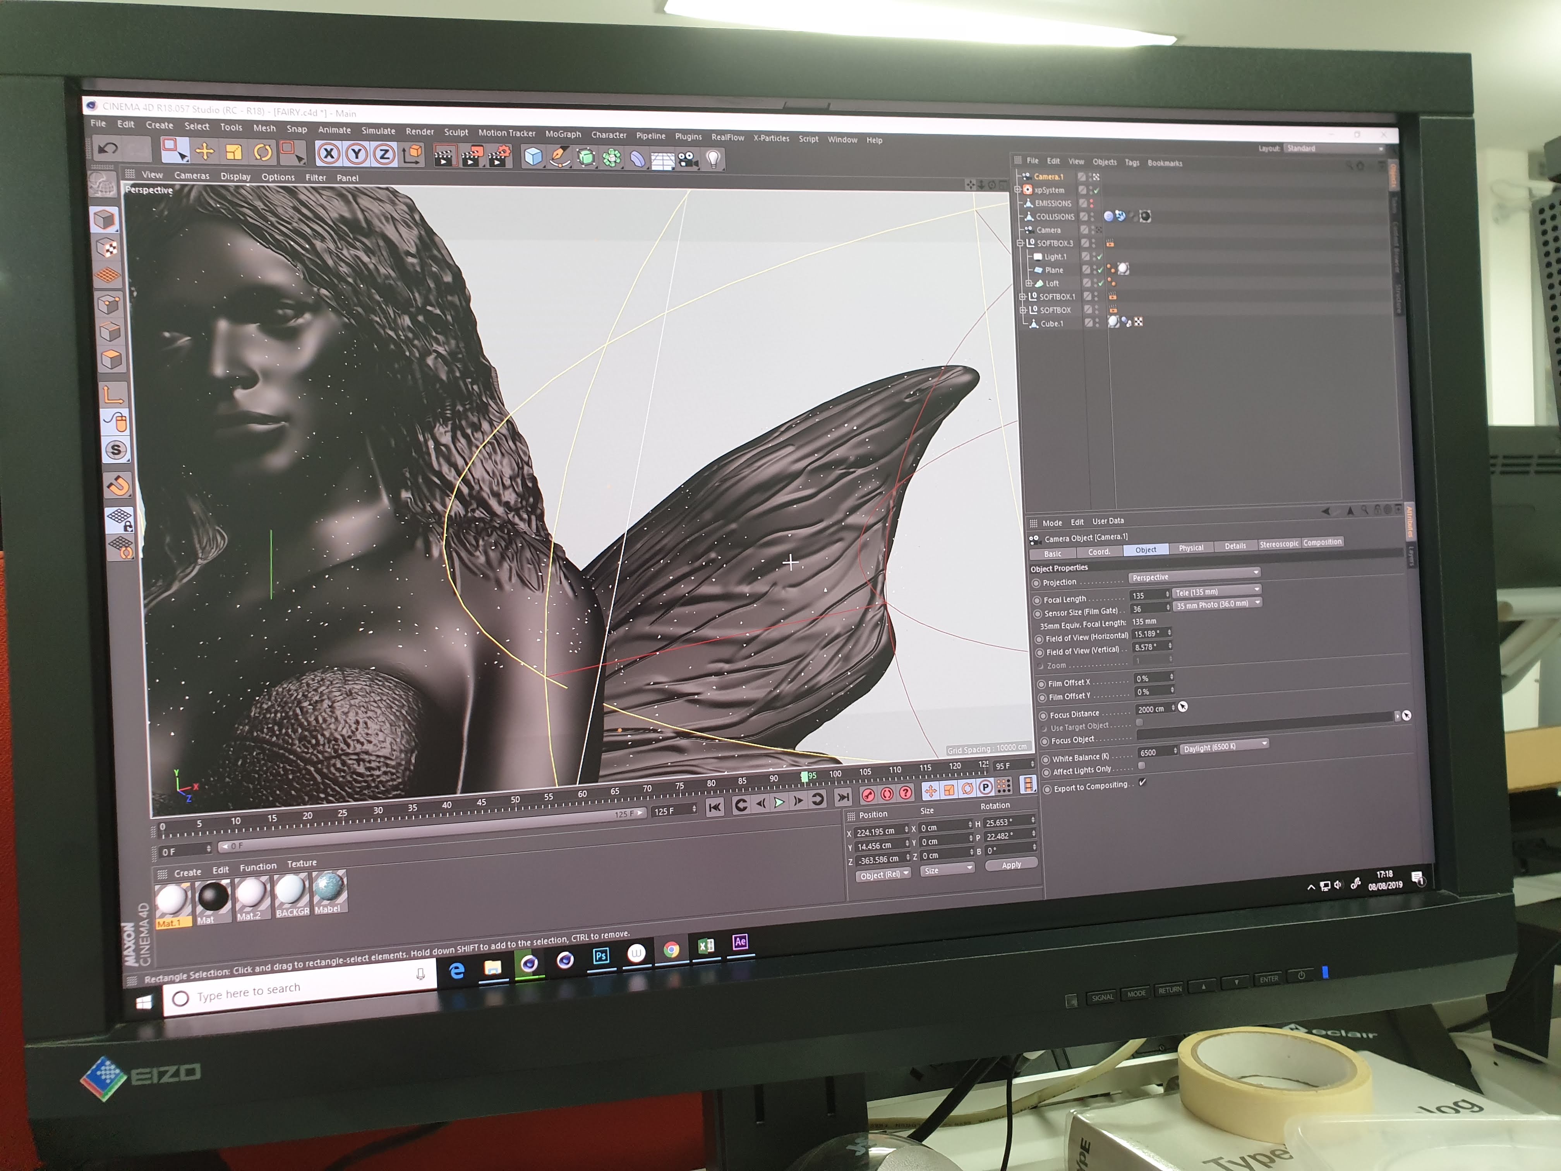Collapse the SOFTBOX.3 group
This screenshot has width=1561, height=1171.
pos(1020,243)
